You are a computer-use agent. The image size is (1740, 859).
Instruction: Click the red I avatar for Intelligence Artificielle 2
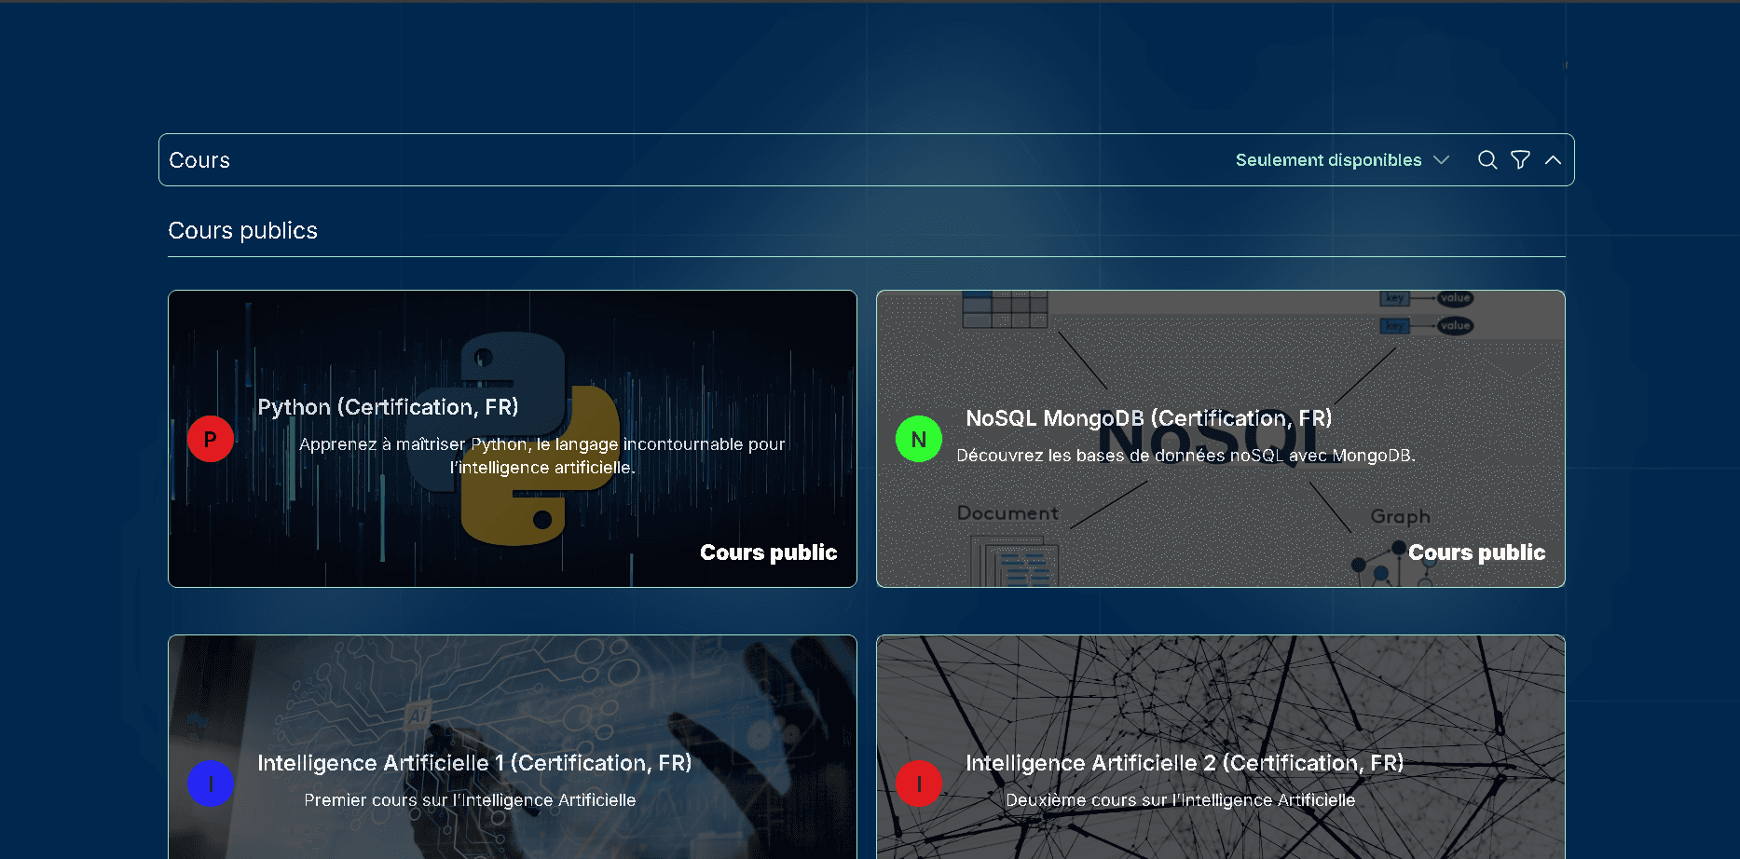click(x=919, y=784)
